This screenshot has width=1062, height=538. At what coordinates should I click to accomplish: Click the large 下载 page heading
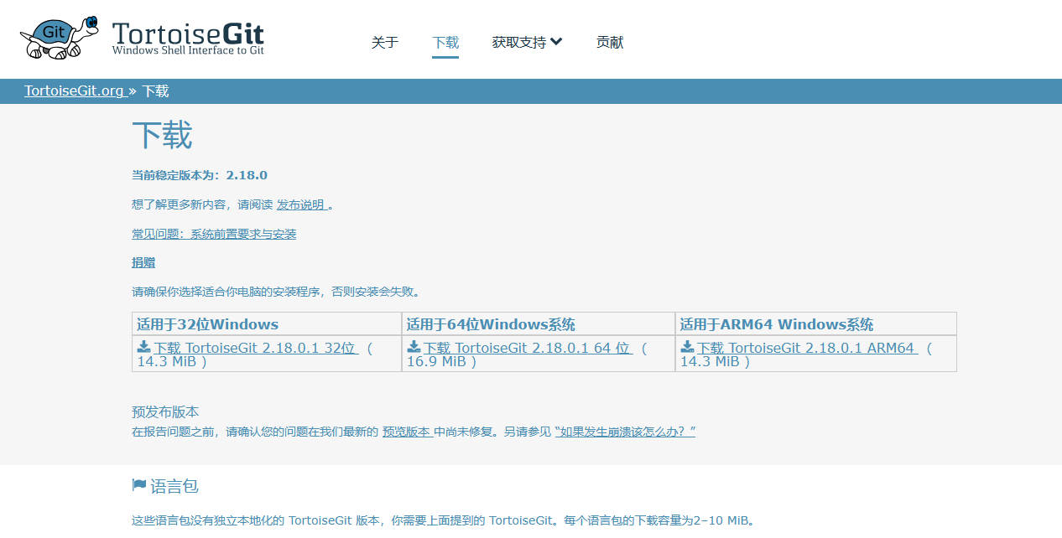point(162,135)
